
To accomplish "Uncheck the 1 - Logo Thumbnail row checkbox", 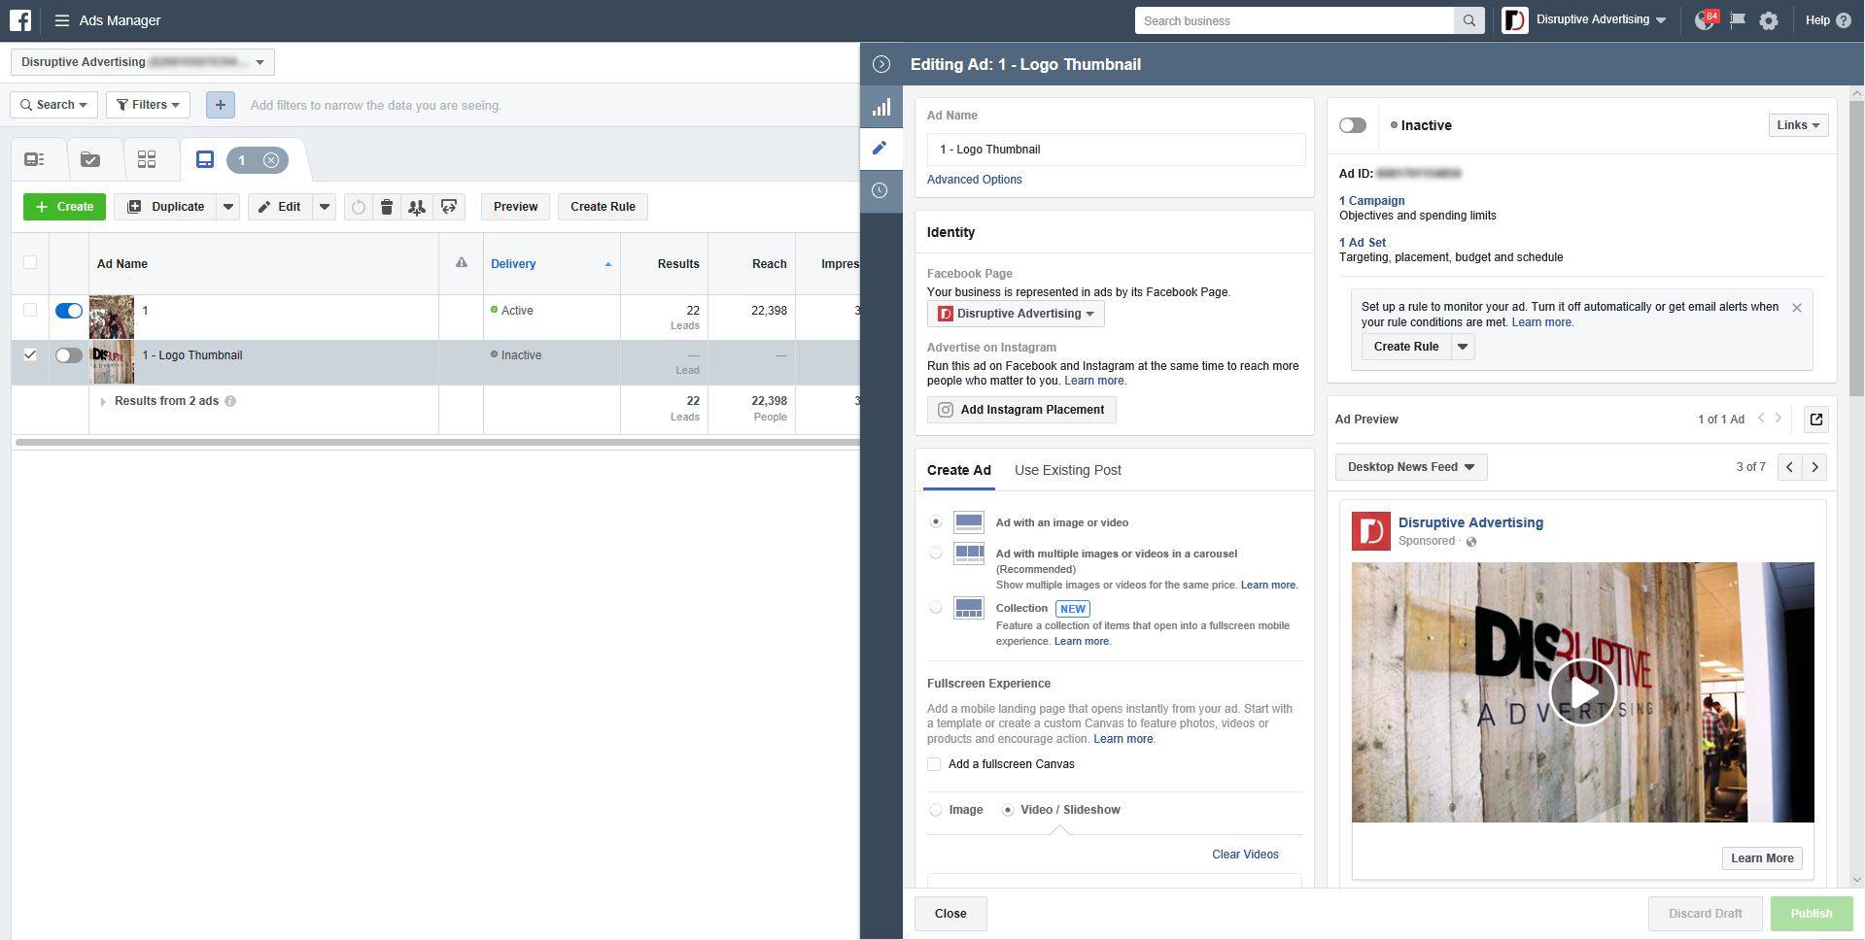I will pyautogui.click(x=30, y=354).
